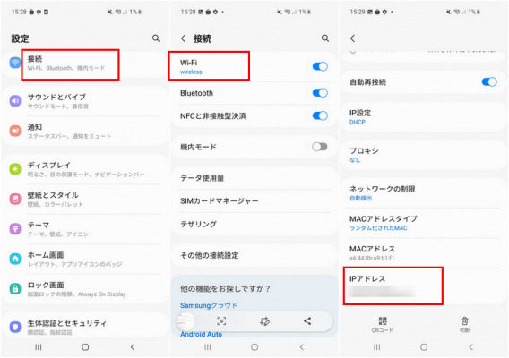Go back from the 接続 screen
This screenshot has height=358, width=509.
pyautogui.click(x=184, y=38)
